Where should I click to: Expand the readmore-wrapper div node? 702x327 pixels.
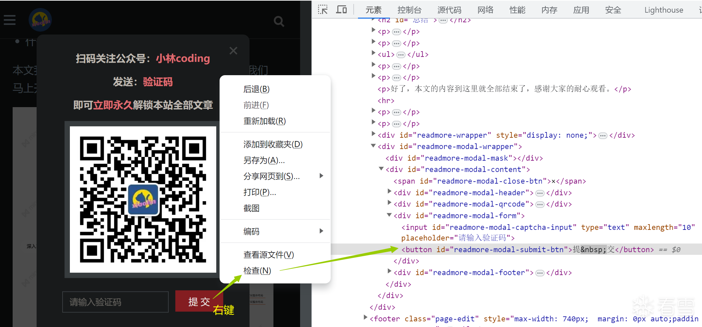(x=373, y=134)
